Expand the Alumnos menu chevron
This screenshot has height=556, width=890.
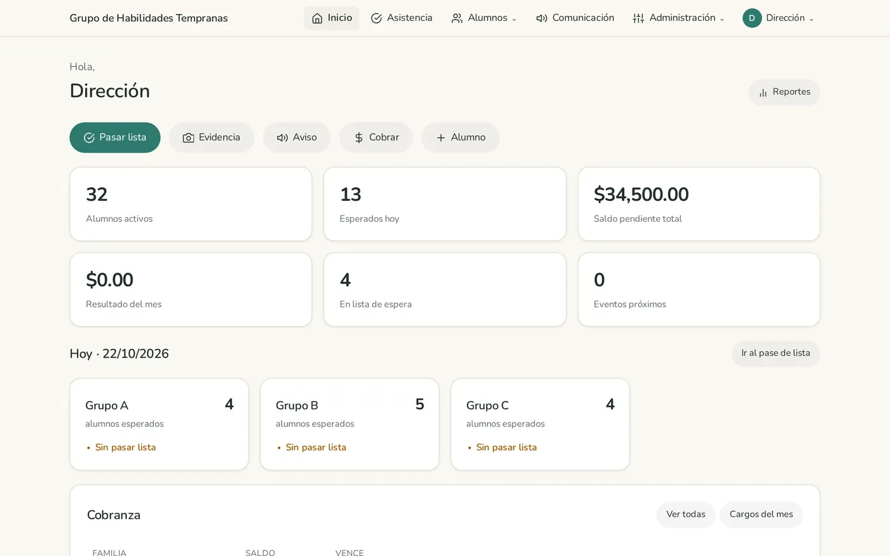[x=514, y=20]
